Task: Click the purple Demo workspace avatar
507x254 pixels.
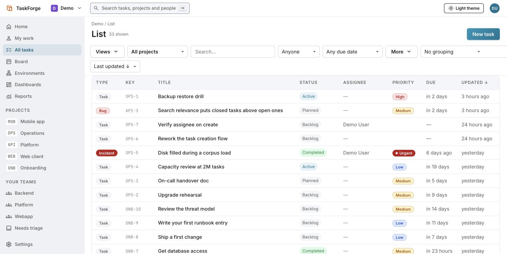Action: [54, 8]
